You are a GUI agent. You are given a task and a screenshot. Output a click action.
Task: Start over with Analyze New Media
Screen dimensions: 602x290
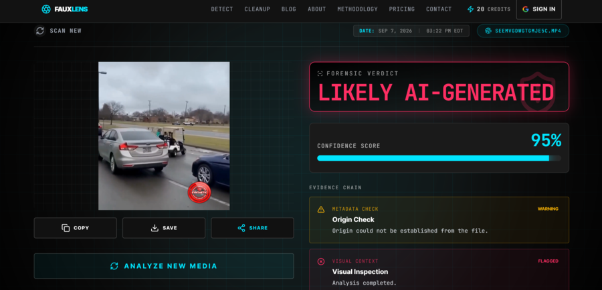(x=164, y=266)
